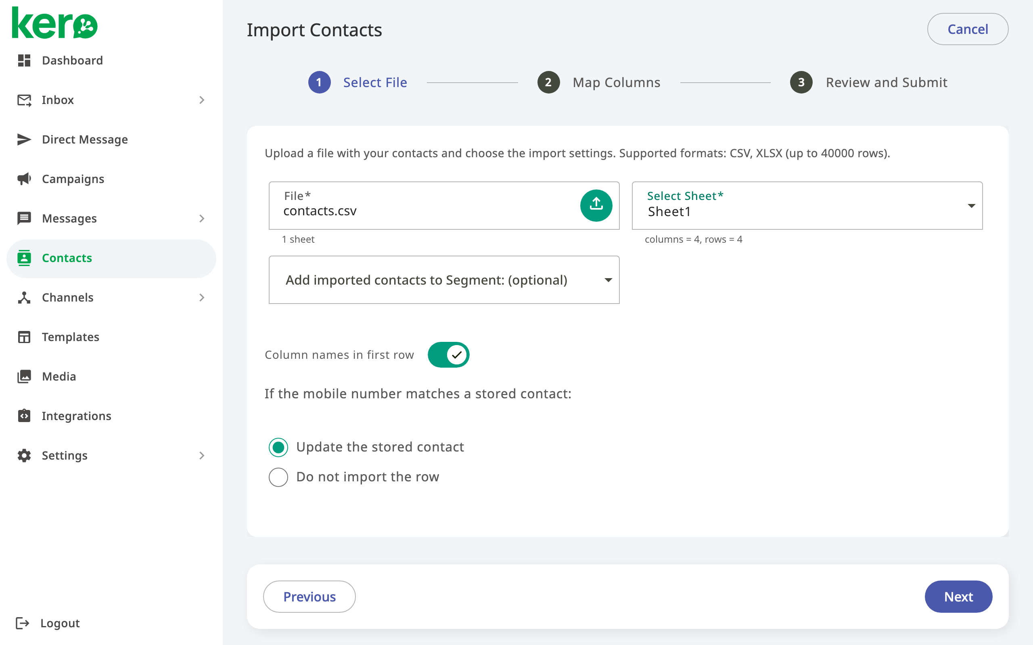Viewport: 1033px width, 645px height.
Task: Click 'columns = 4, rows = 4' text
Action: point(693,239)
